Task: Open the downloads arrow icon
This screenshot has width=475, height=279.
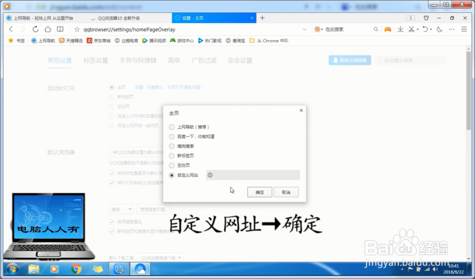Action: click(400, 29)
